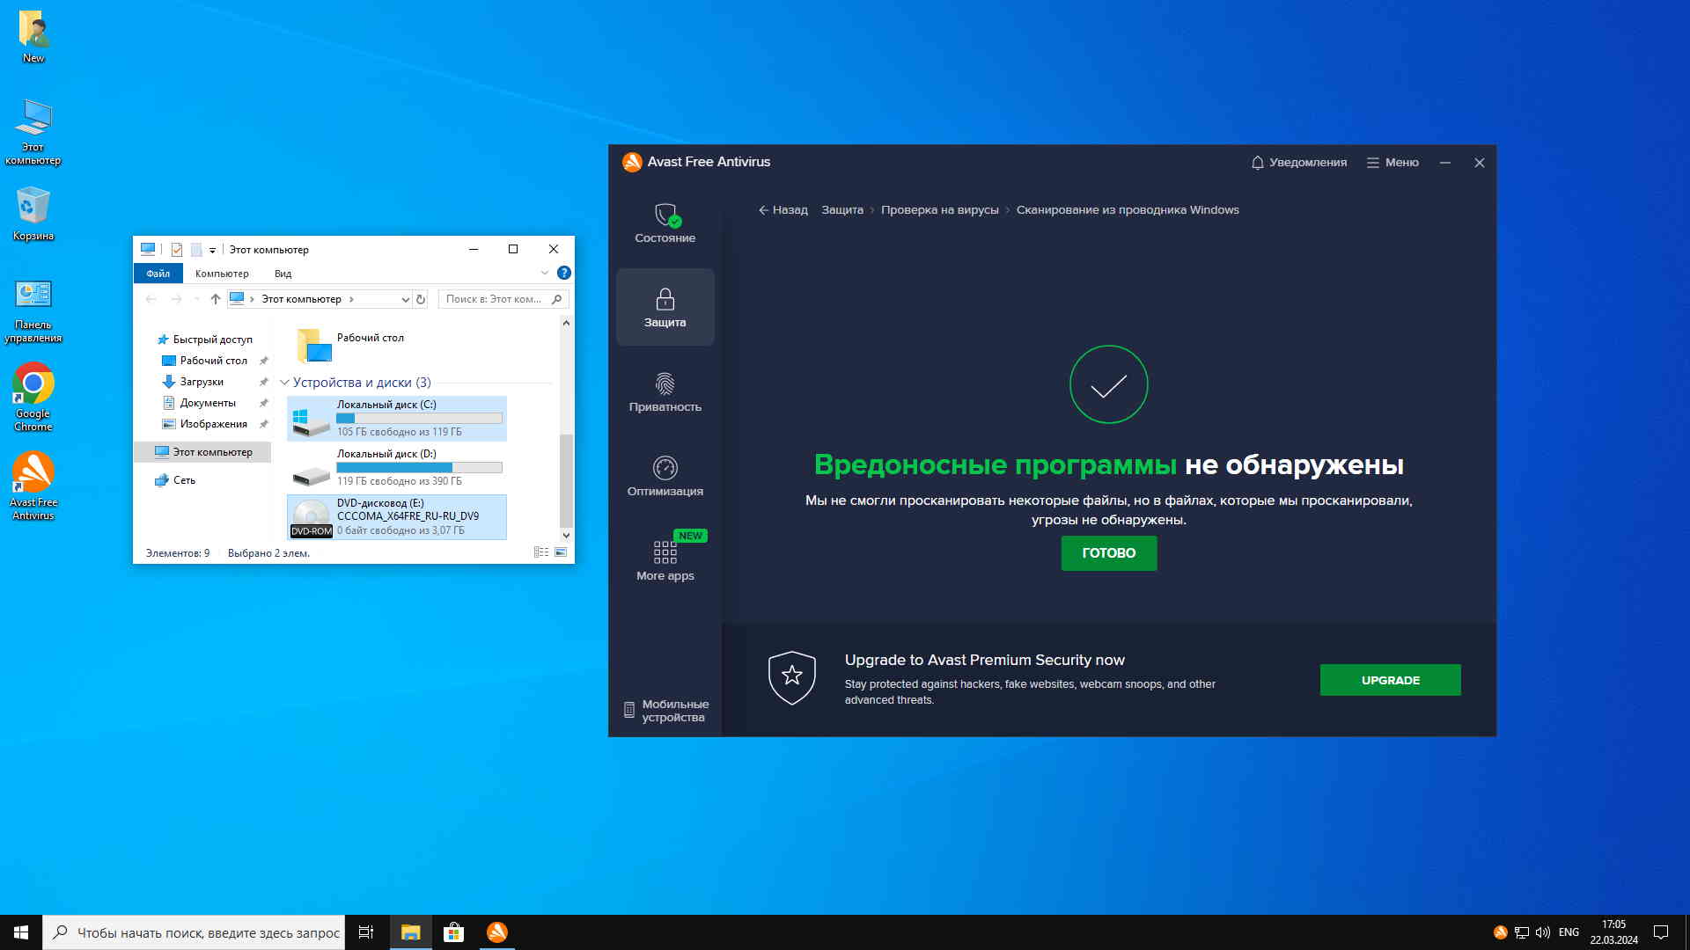1690x950 pixels.
Task: Open Уведомления bell notifications
Action: click(x=1298, y=163)
